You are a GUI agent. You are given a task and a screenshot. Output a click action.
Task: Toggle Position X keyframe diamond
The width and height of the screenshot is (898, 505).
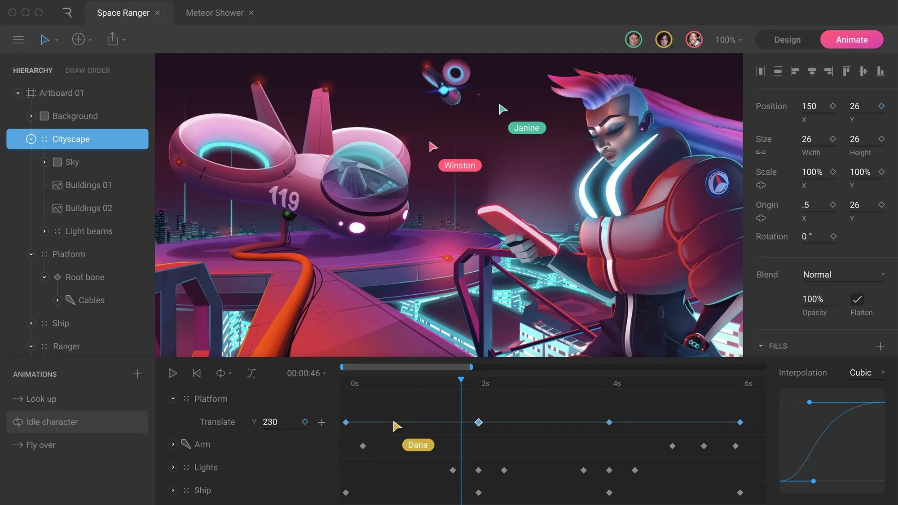coord(833,106)
